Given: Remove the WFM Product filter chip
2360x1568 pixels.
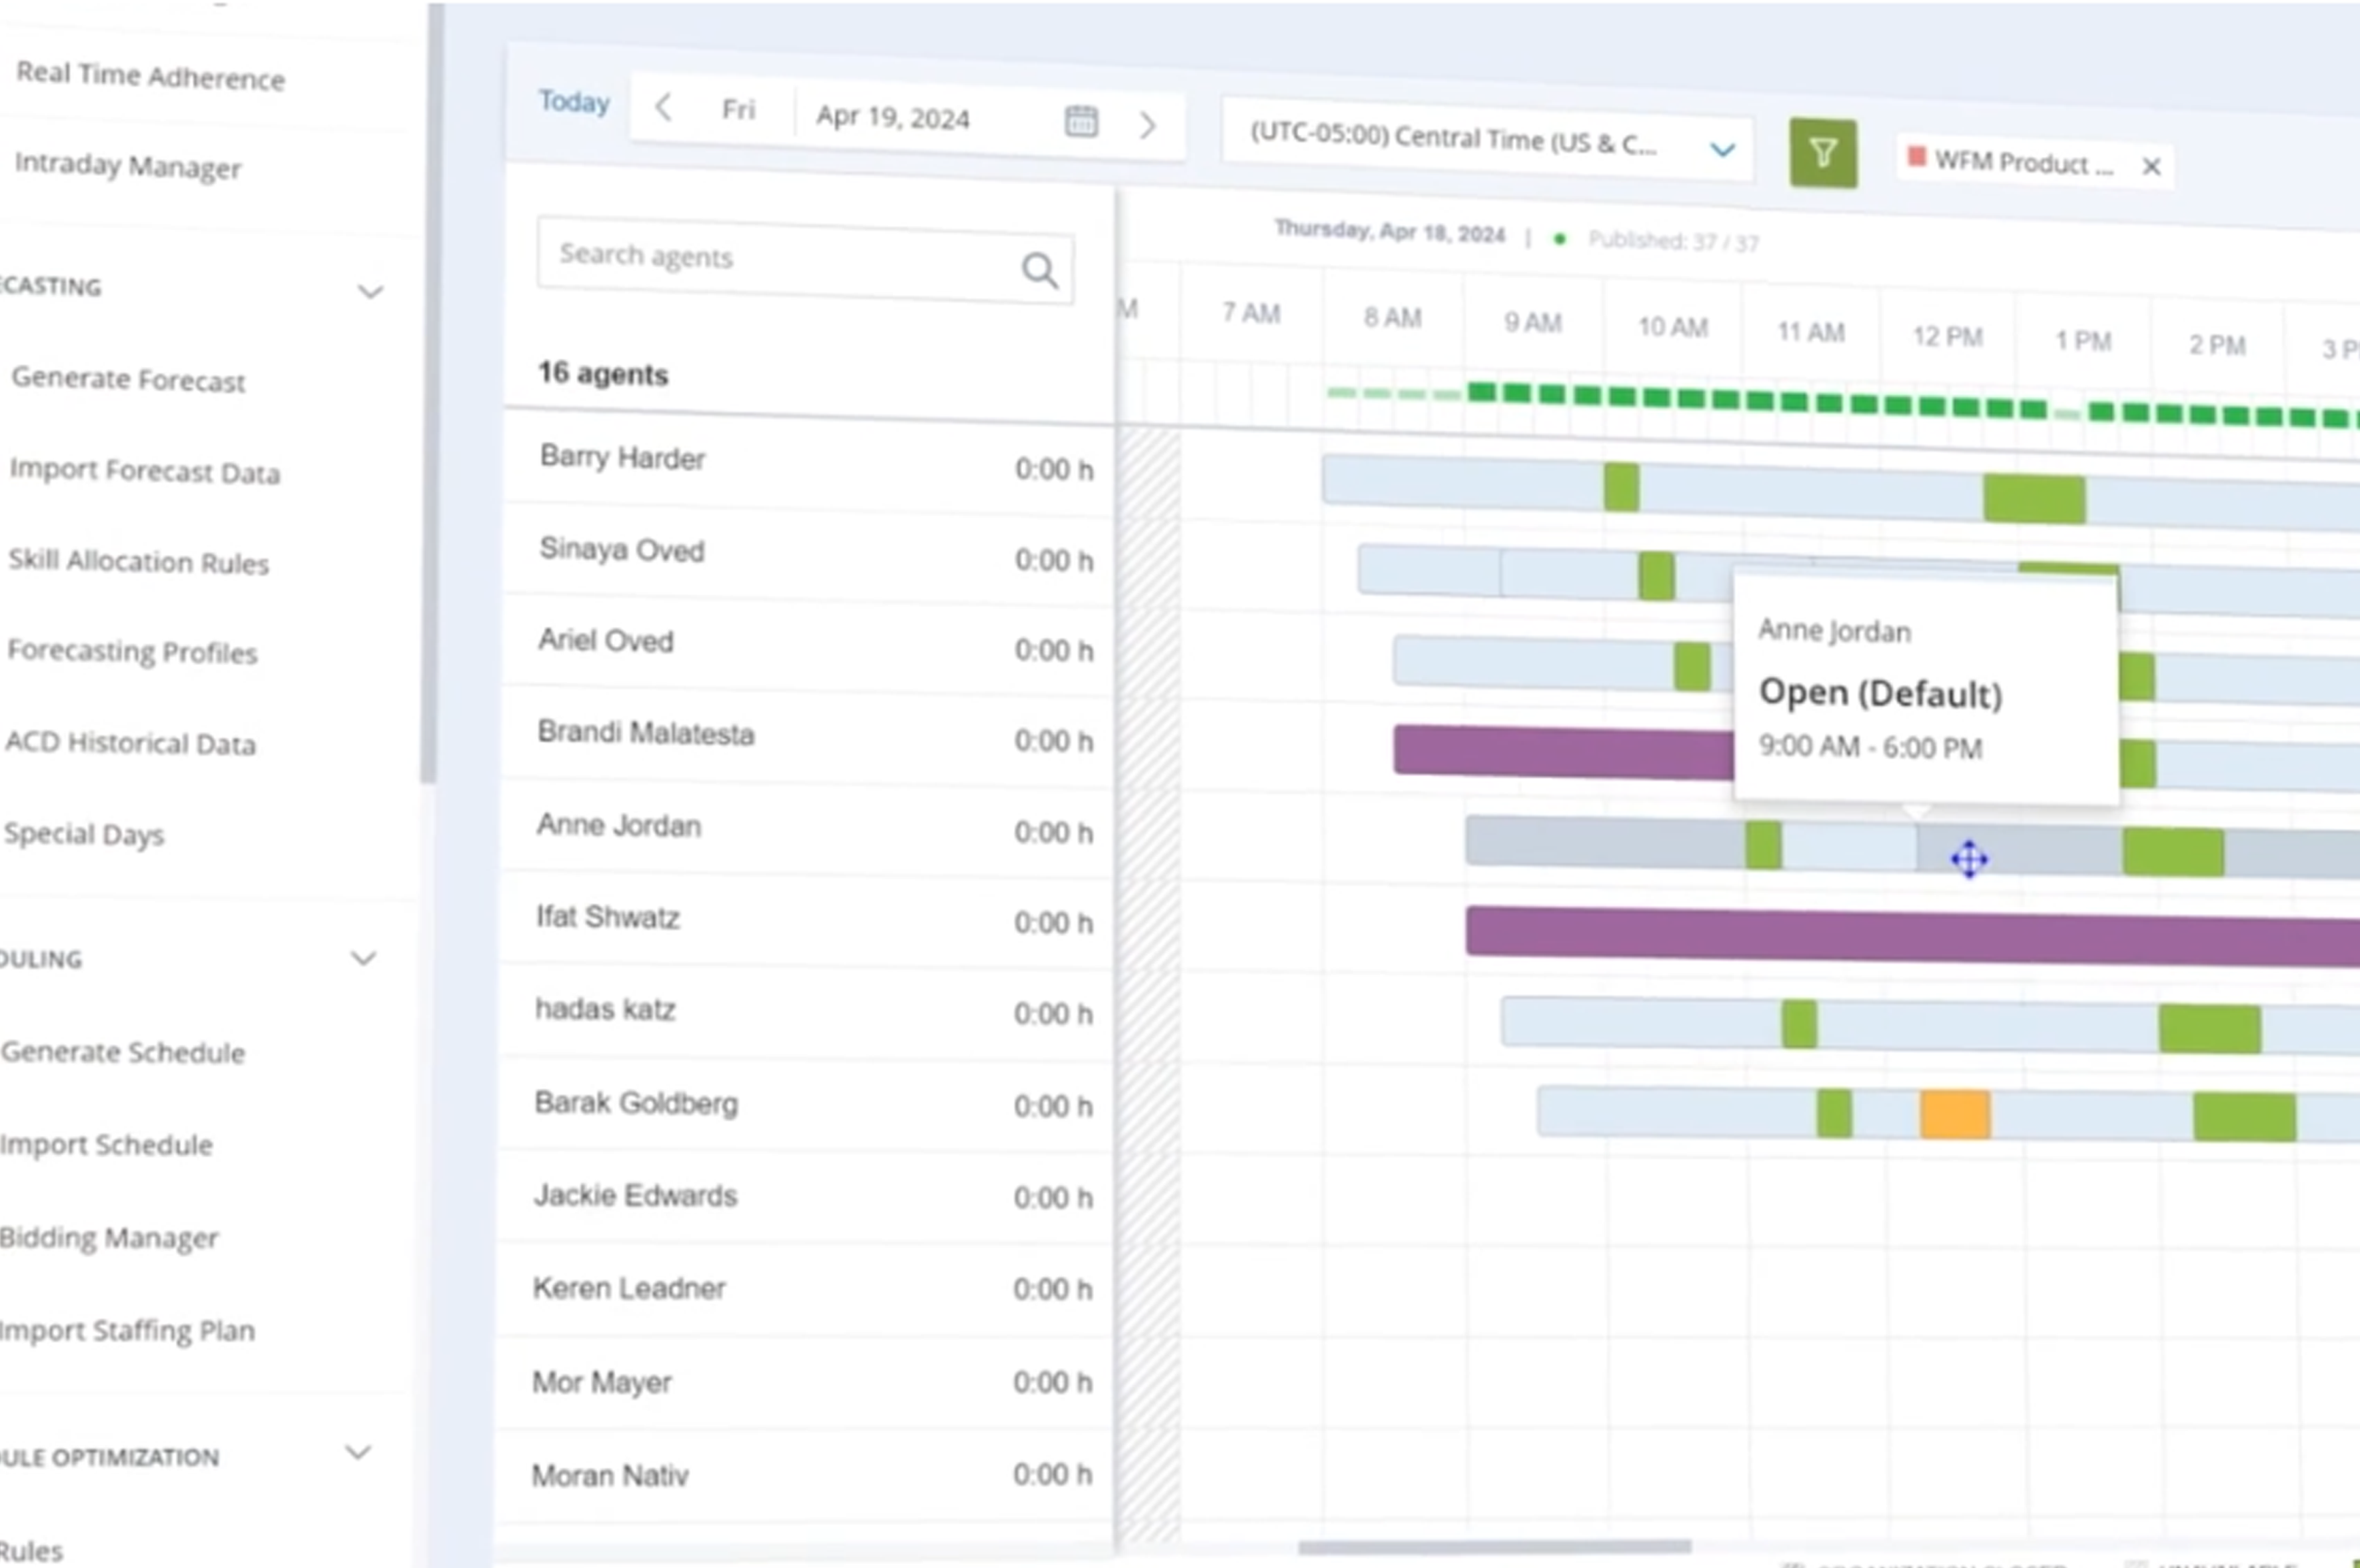Looking at the screenshot, I should click(2151, 167).
